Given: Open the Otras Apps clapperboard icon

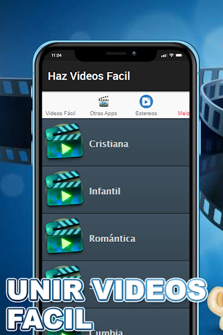Looking at the screenshot, I should point(103,101).
